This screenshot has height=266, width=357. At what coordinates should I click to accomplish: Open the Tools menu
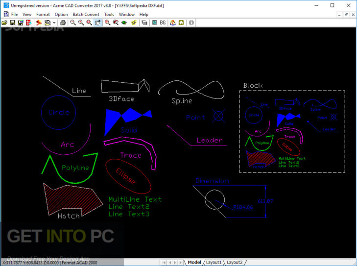coord(109,14)
